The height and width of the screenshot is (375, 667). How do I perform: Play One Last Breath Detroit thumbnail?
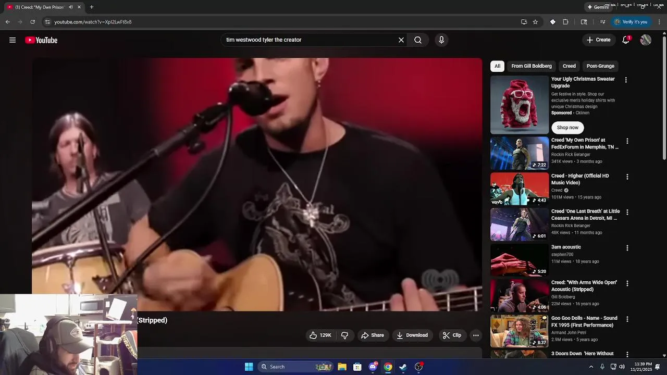pyautogui.click(x=520, y=224)
